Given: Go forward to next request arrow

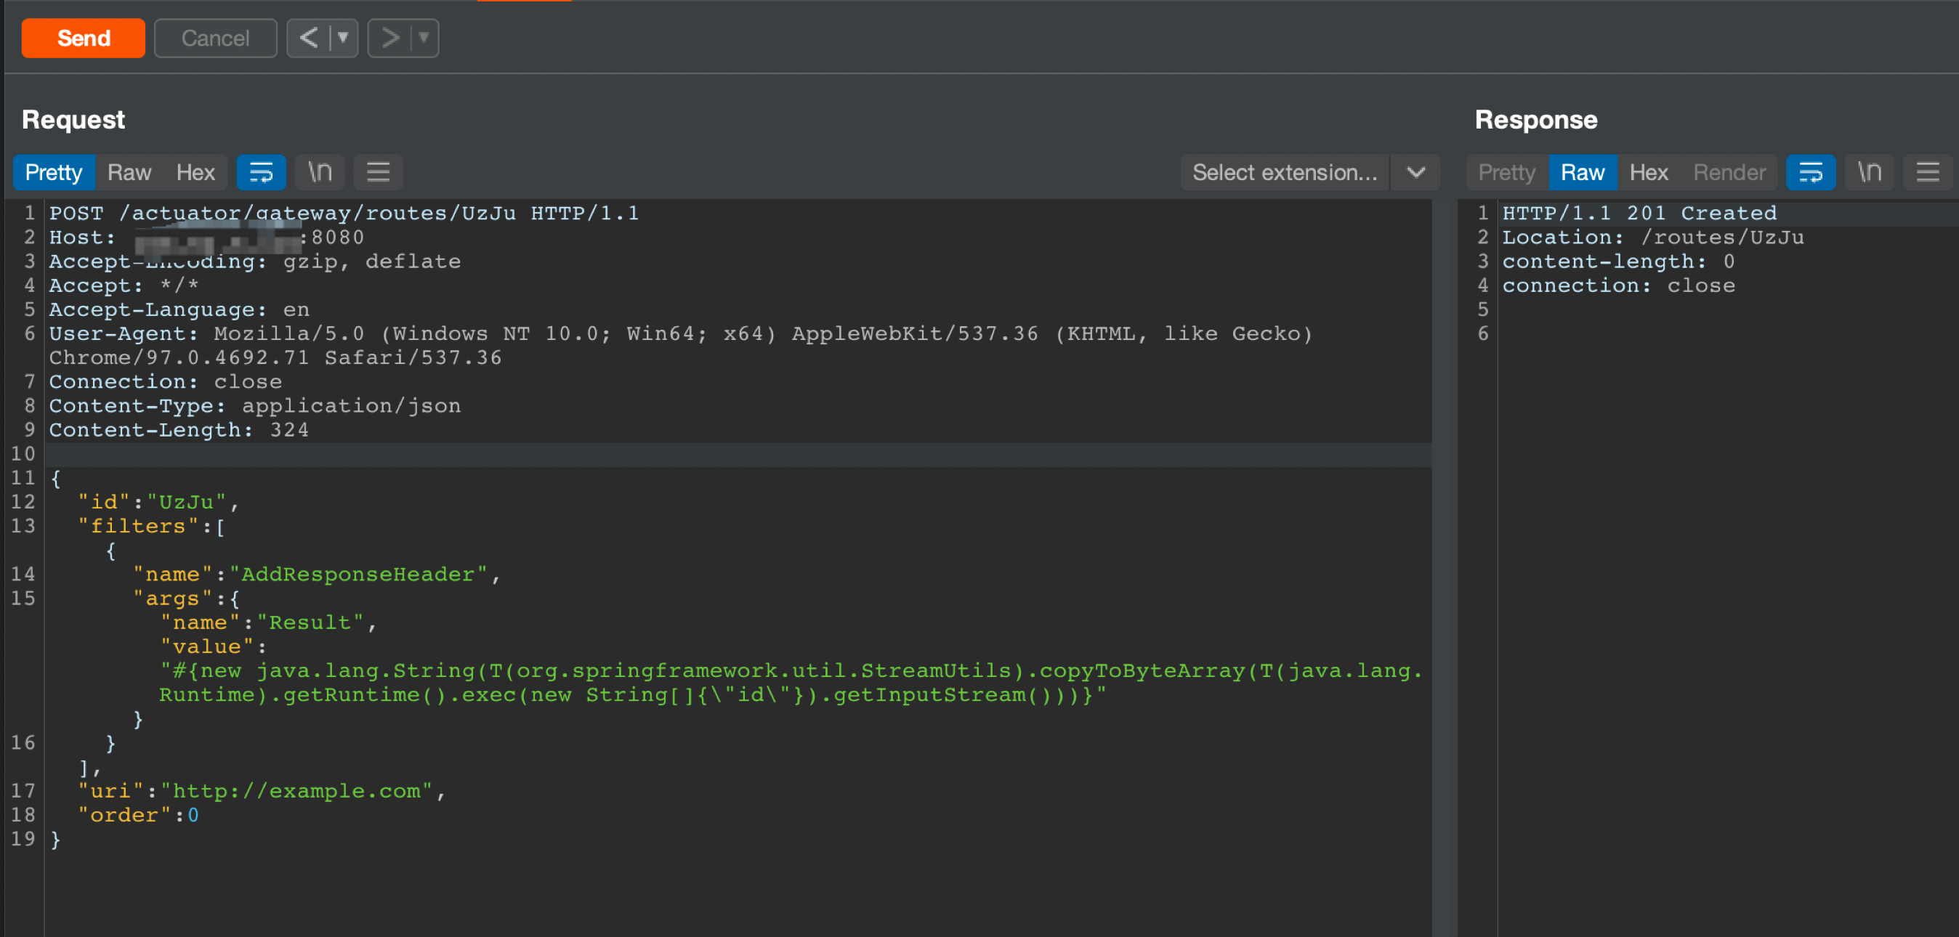Looking at the screenshot, I should point(390,38).
